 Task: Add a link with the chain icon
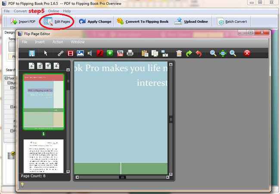60,53
